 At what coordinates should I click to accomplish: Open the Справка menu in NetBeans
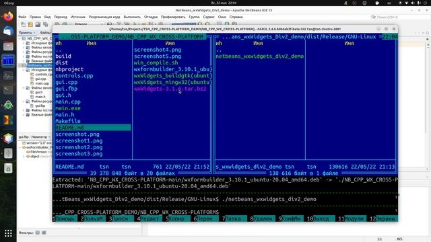[236, 17]
